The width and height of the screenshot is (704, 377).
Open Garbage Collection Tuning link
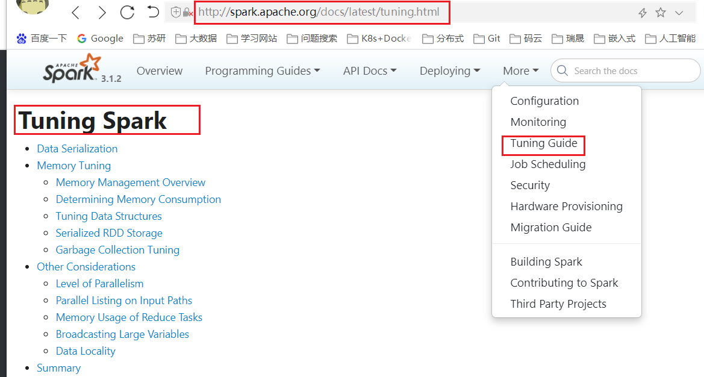pos(117,249)
